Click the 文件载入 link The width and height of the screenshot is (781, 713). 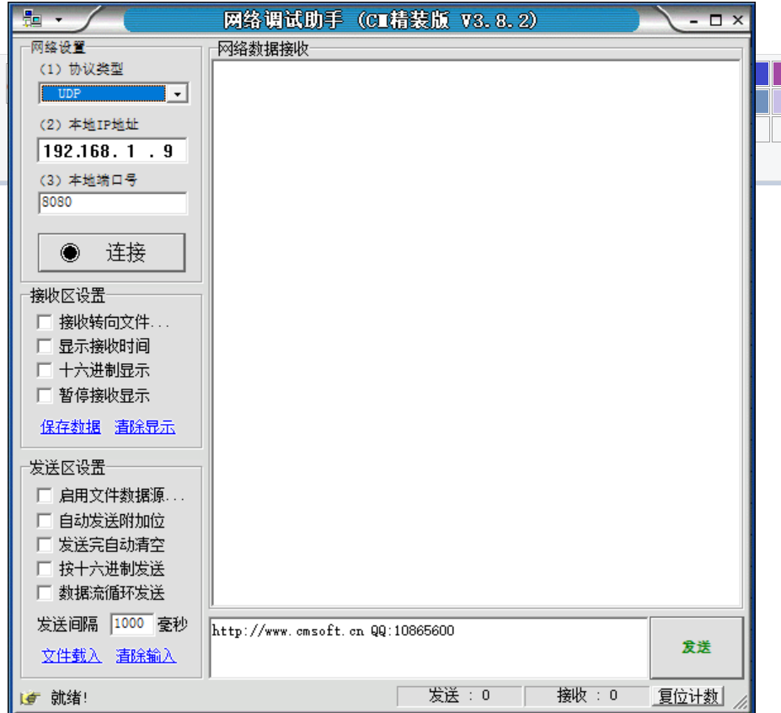(72, 656)
